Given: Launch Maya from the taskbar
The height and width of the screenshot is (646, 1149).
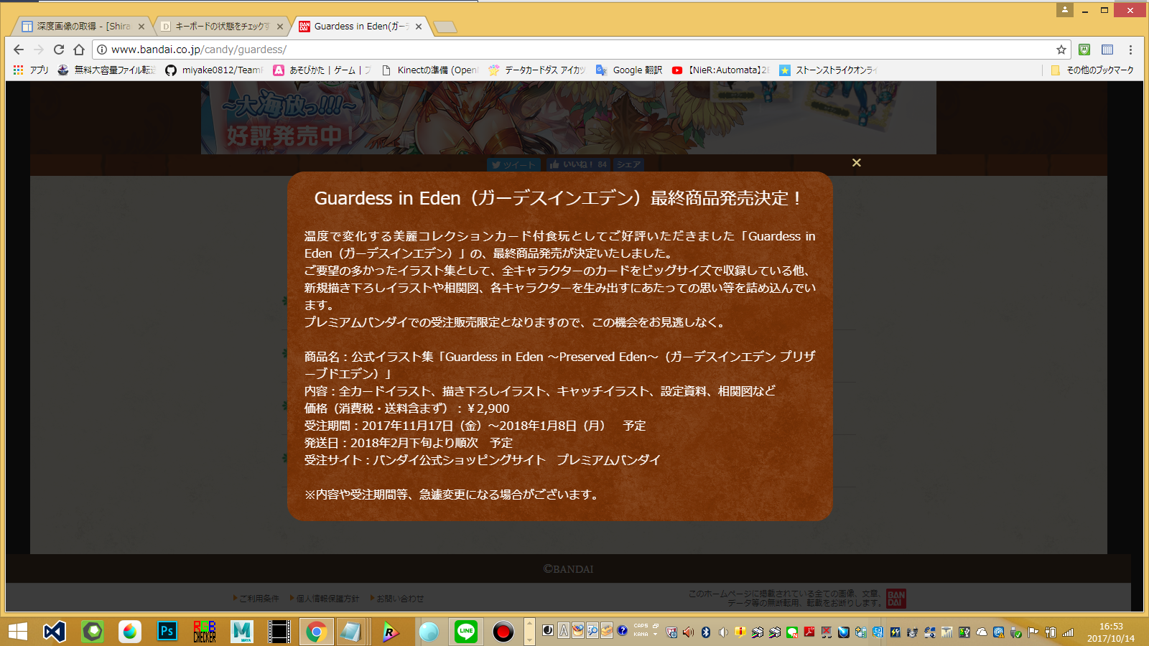Looking at the screenshot, I should coord(242,632).
